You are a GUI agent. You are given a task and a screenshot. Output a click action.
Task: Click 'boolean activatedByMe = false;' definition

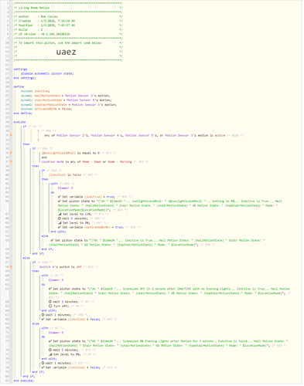(x=46, y=109)
